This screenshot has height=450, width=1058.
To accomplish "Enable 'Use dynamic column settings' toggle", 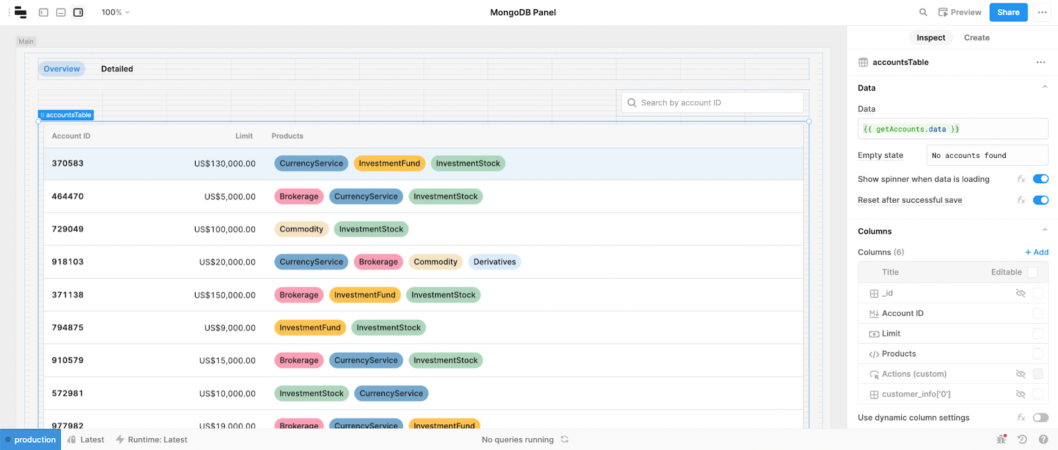I will (1041, 418).
